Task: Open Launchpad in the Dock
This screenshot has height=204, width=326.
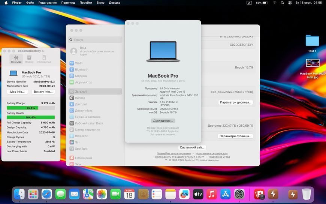Action: point(33,194)
